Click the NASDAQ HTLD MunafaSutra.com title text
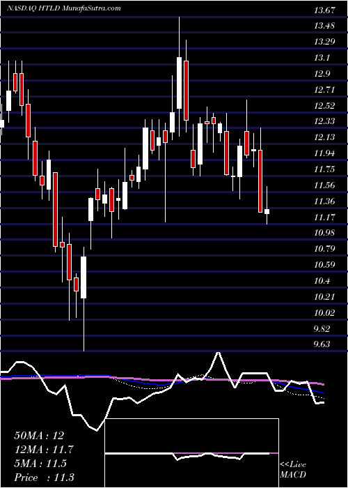 point(64,8)
